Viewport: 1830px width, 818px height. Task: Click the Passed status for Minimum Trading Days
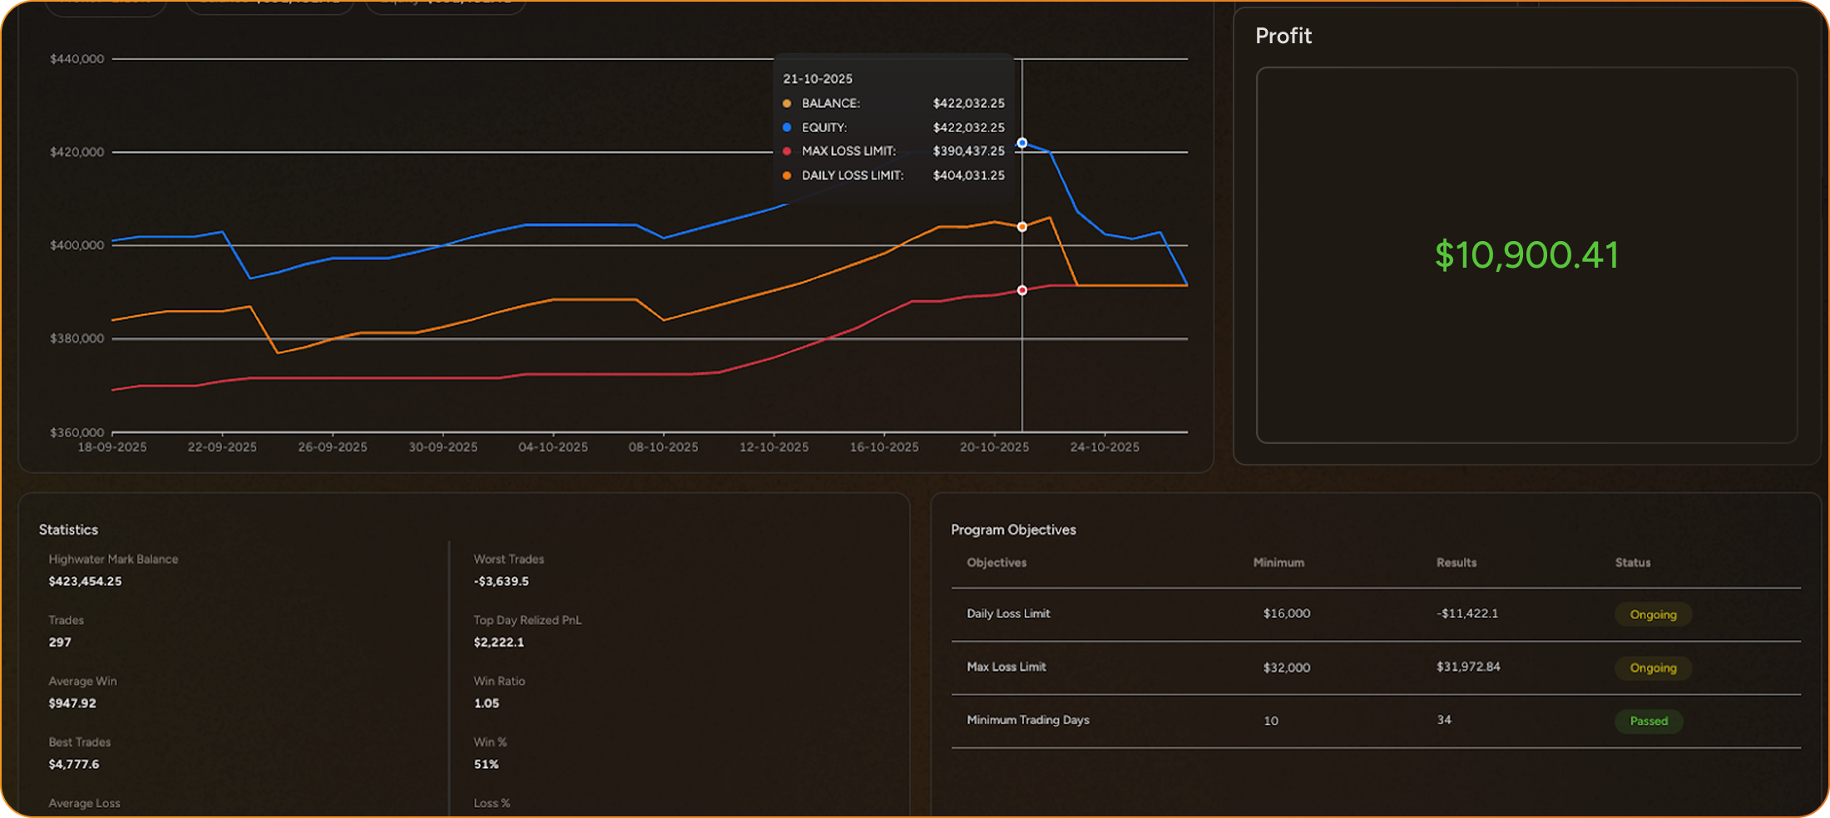(1649, 722)
